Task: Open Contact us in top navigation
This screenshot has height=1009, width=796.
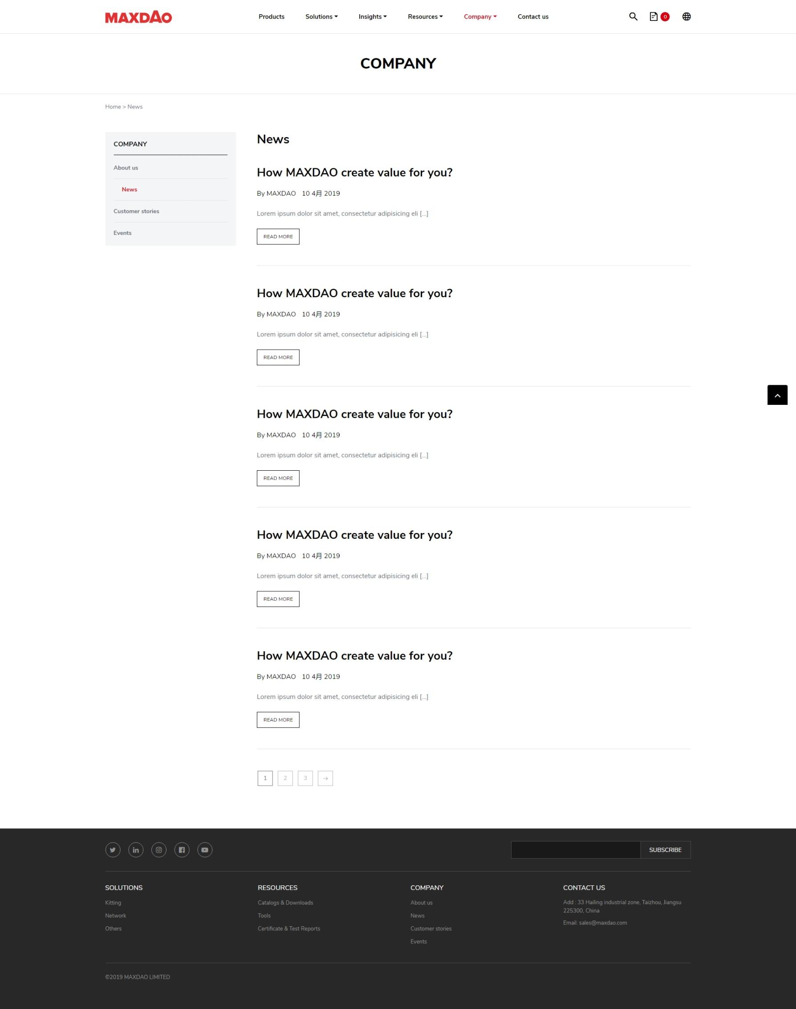Action: coord(533,17)
